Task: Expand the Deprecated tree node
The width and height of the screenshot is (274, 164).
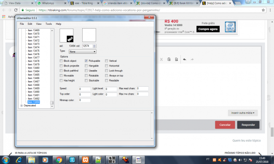Action: tap(21, 106)
